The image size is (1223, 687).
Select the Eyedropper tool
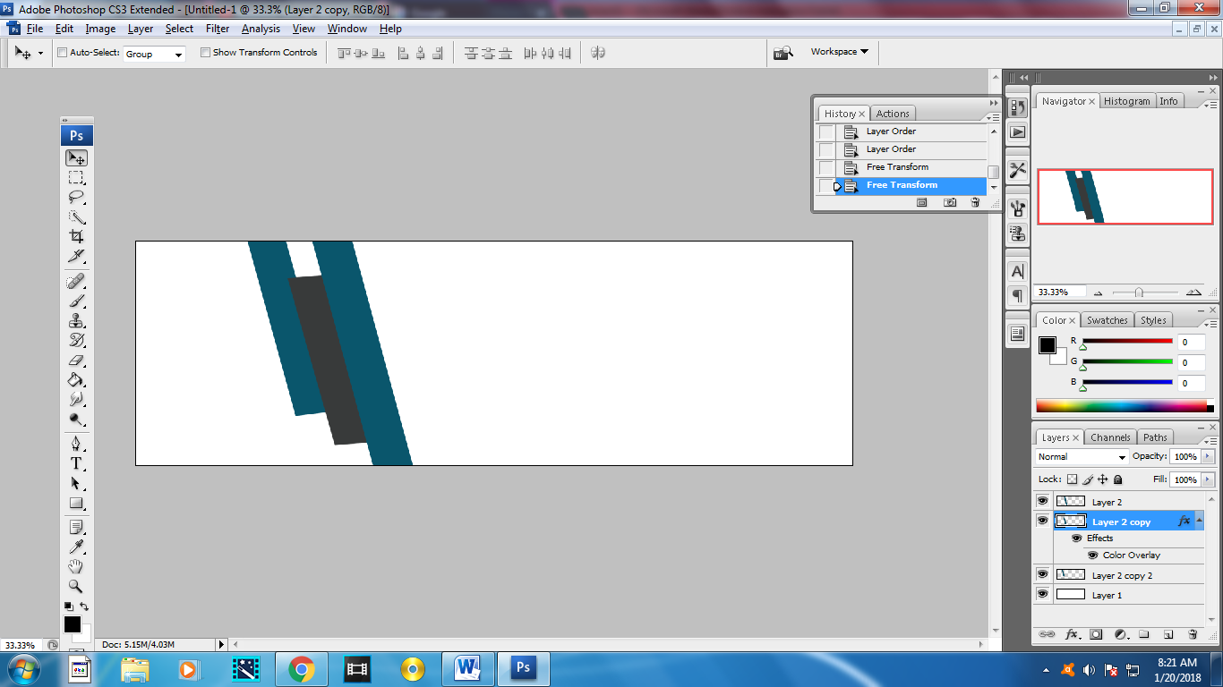click(76, 547)
